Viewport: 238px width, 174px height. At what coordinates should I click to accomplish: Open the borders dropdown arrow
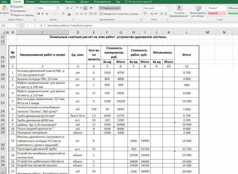click(58, 14)
